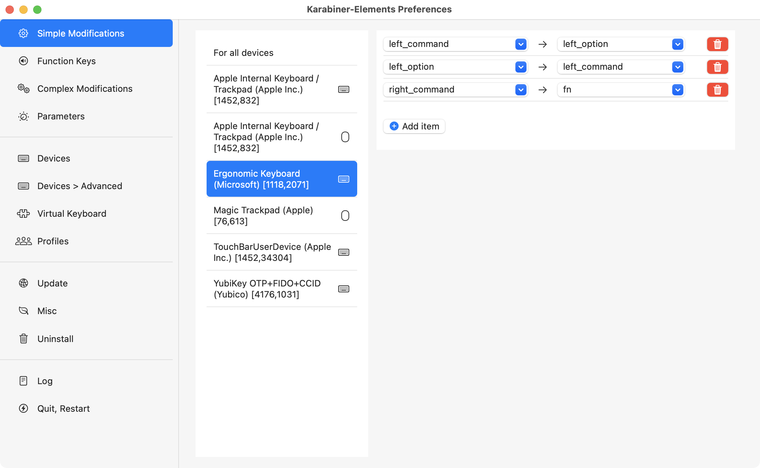Image resolution: width=760 pixels, height=468 pixels.
Task: Close the Karabiner-Elements Preferences window
Action: [10, 9]
